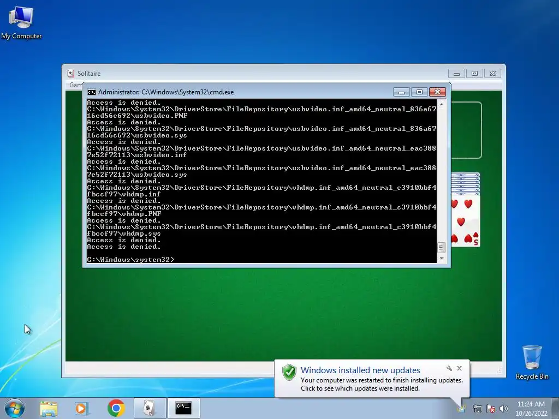Launch Windows Media Player from the taskbar
This screenshot has height=419, width=559.
click(82, 408)
